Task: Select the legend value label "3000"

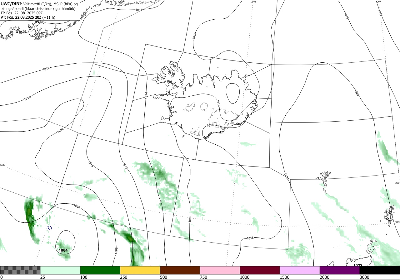Action: pyautogui.click(x=364, y=277)
